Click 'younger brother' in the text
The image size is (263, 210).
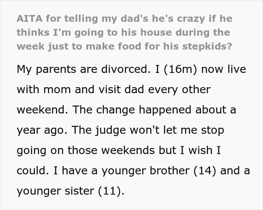[x=146, y=171]
